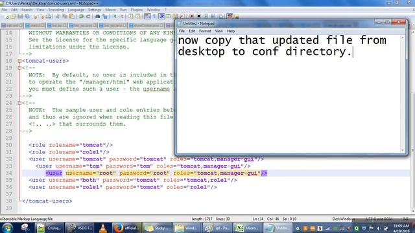The image size is (415, 233).
Task: Open the Edit menu in Untitled Notepad
Action: (x=192, y=31)
